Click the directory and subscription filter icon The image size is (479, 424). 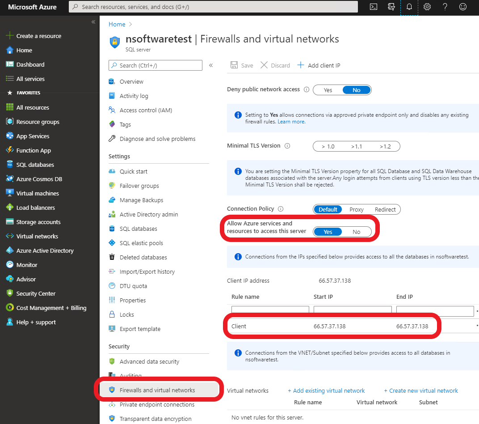[x=391, y=7]
